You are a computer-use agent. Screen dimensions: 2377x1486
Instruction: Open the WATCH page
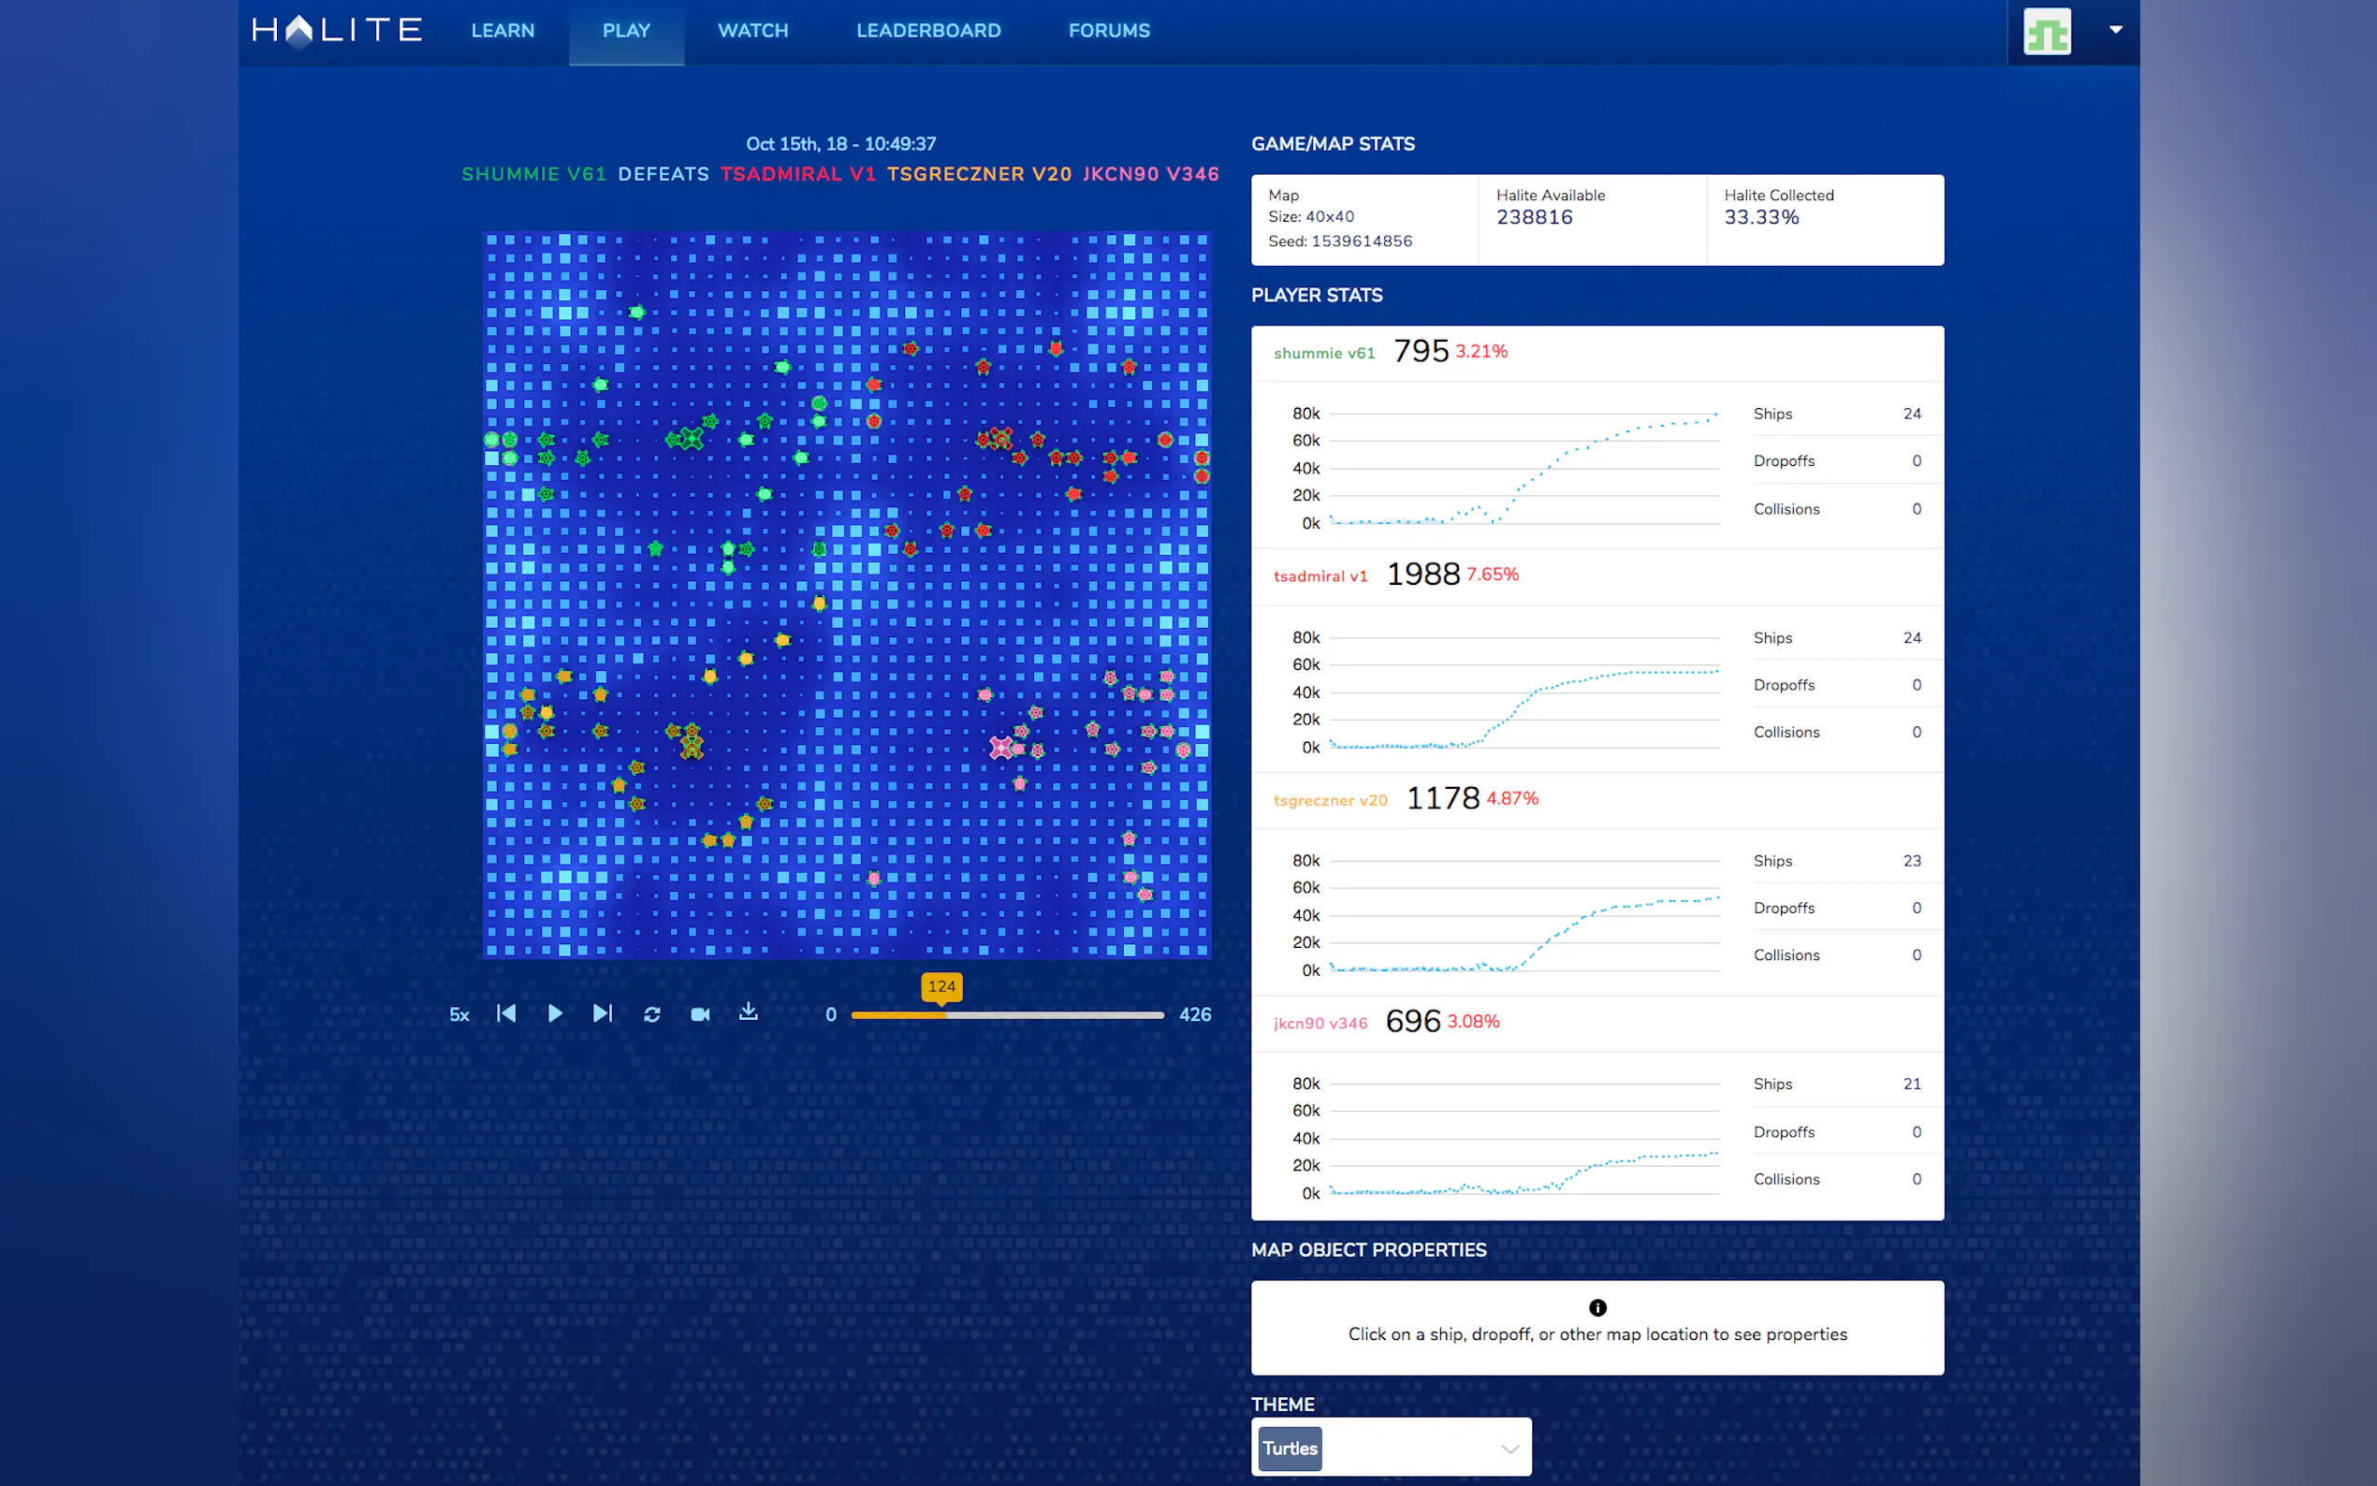click(752, 32)
